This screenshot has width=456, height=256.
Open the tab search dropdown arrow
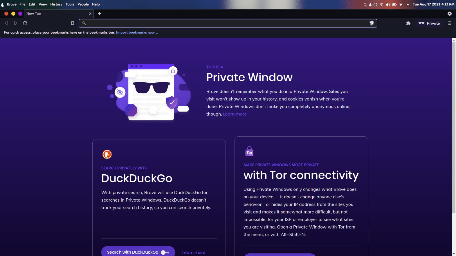pos(450,14)
